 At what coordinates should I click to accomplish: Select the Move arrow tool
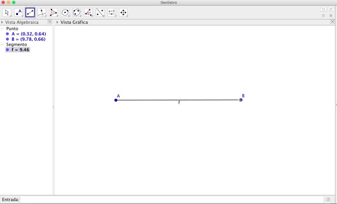[7, 12]
